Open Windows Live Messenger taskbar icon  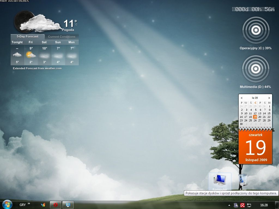[x=43, y=205]
